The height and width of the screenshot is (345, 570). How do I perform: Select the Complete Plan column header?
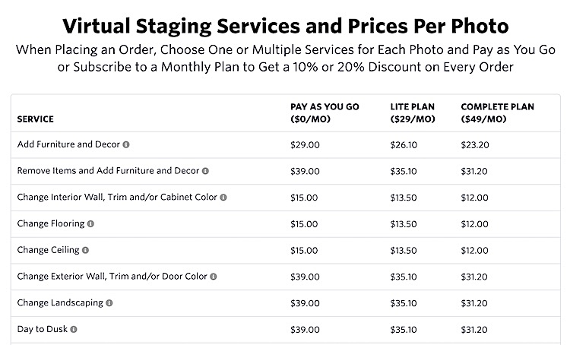click(497, 112)
